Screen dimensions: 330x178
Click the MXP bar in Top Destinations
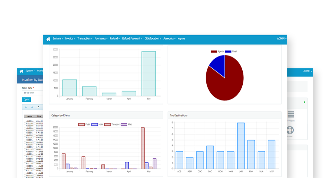coord(271,154)
